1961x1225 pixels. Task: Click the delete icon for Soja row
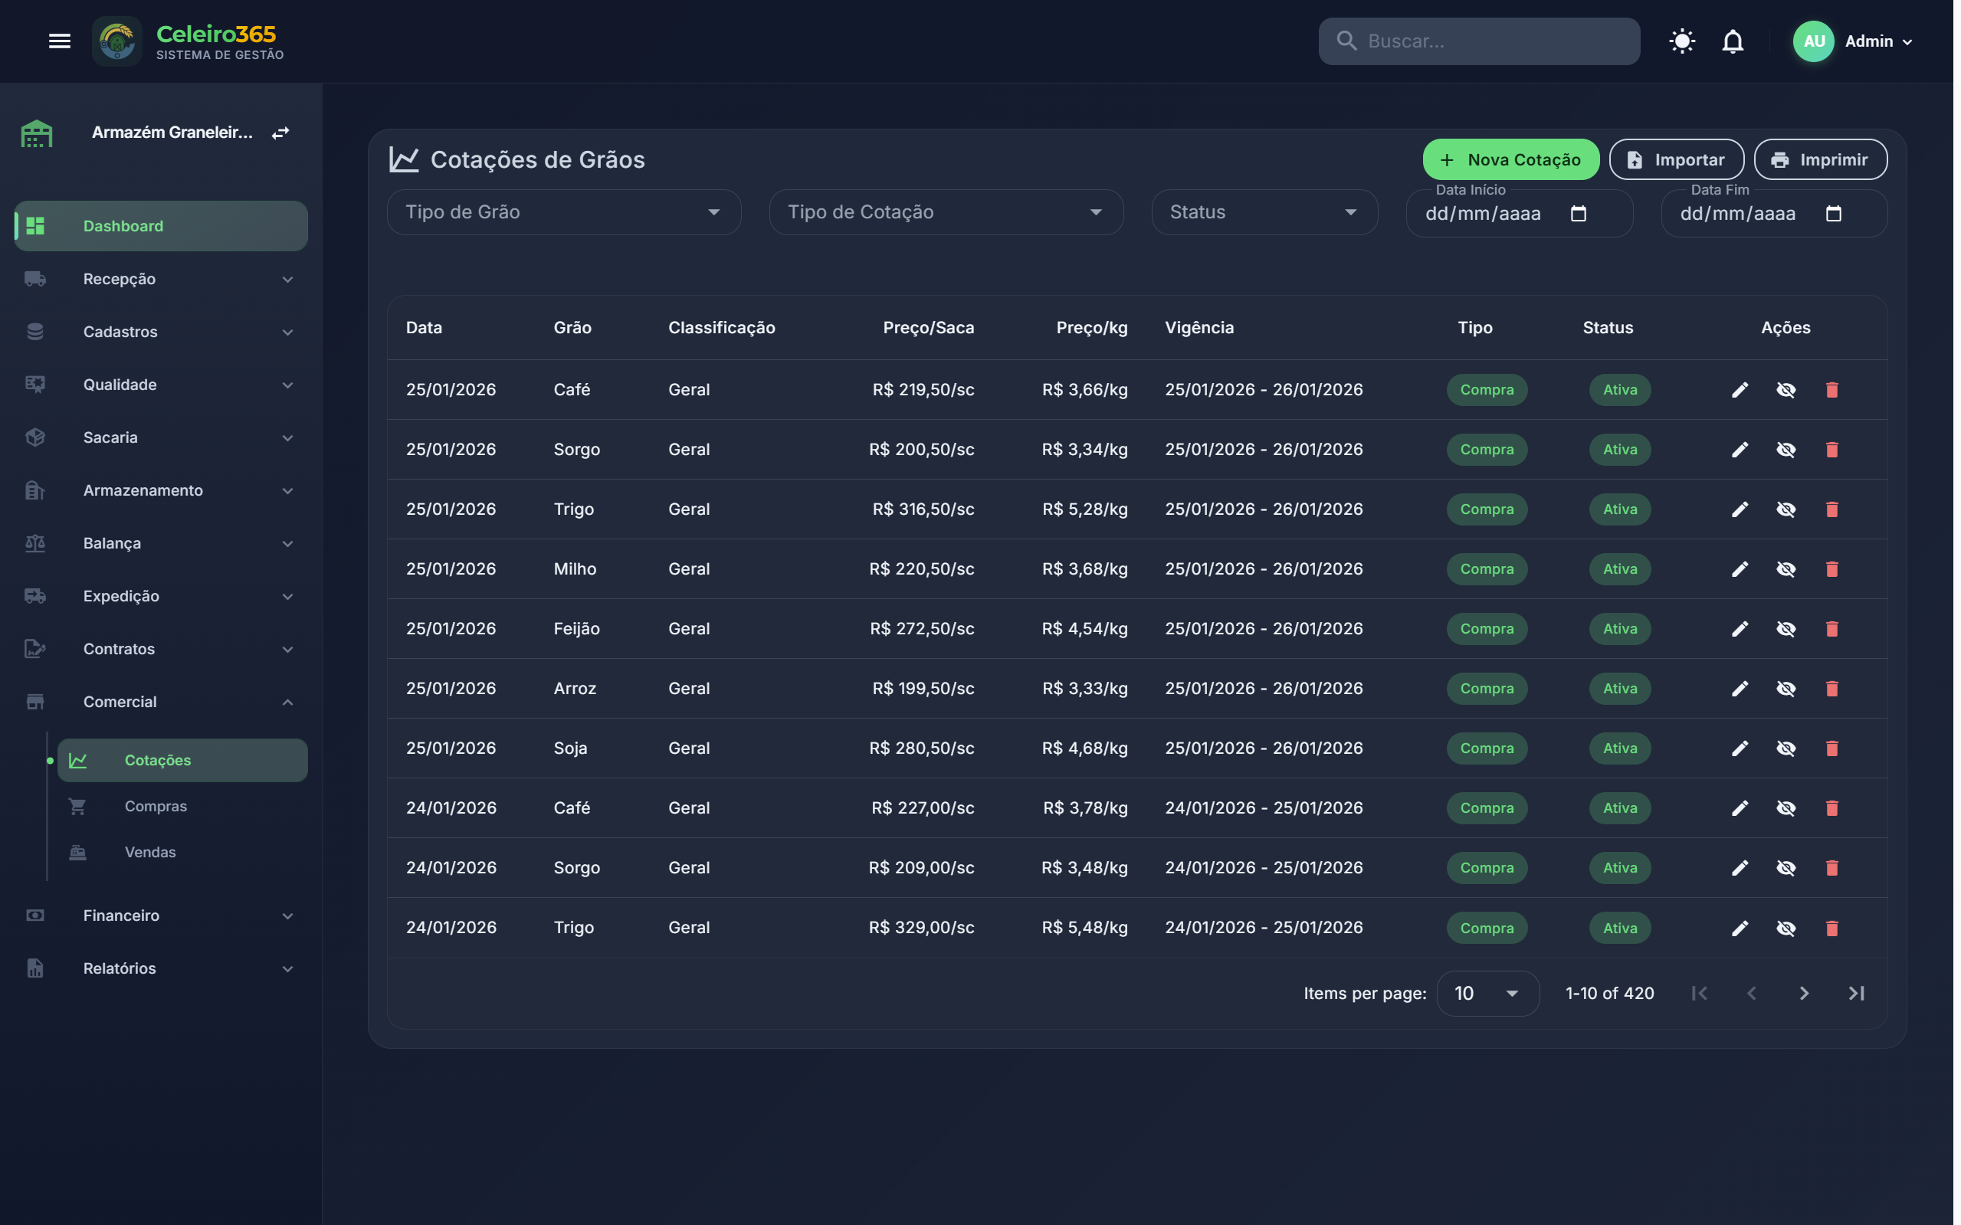click(1831, 748)
